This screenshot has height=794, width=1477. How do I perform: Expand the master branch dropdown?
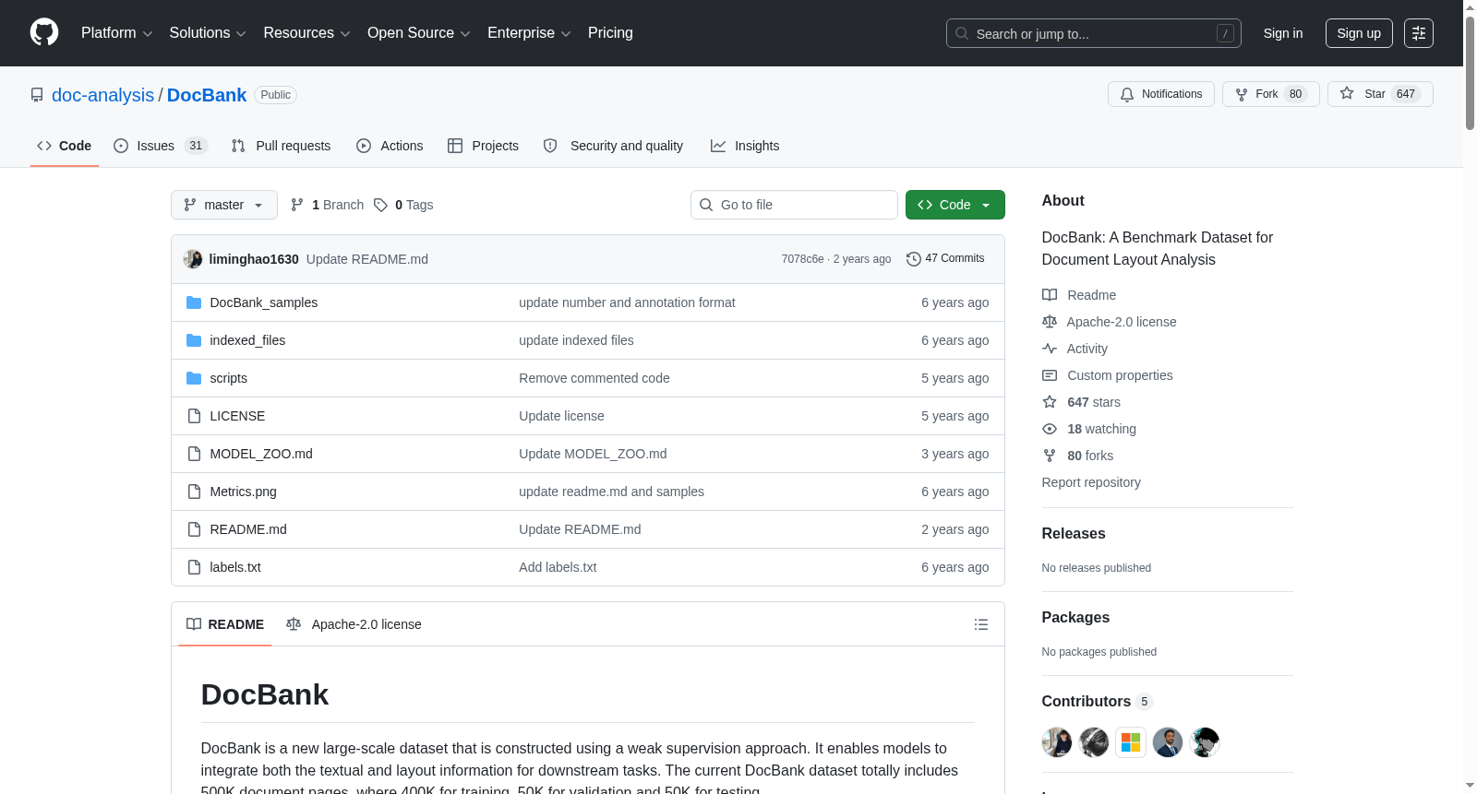point(224,205)
